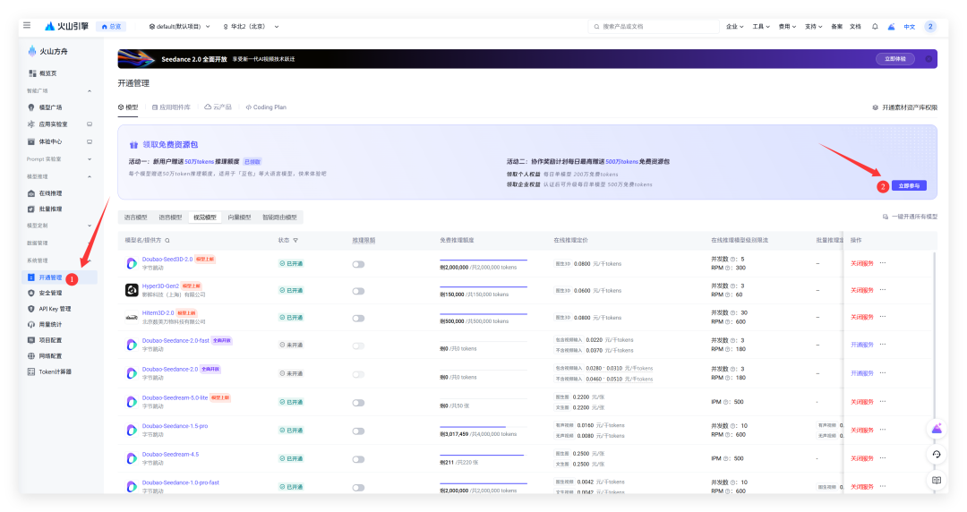This screenshot has height=512, width=967.
Task: Toggle 推理限额 for Doubao-Seedance-1.5-pro
Action: point(358,431)
